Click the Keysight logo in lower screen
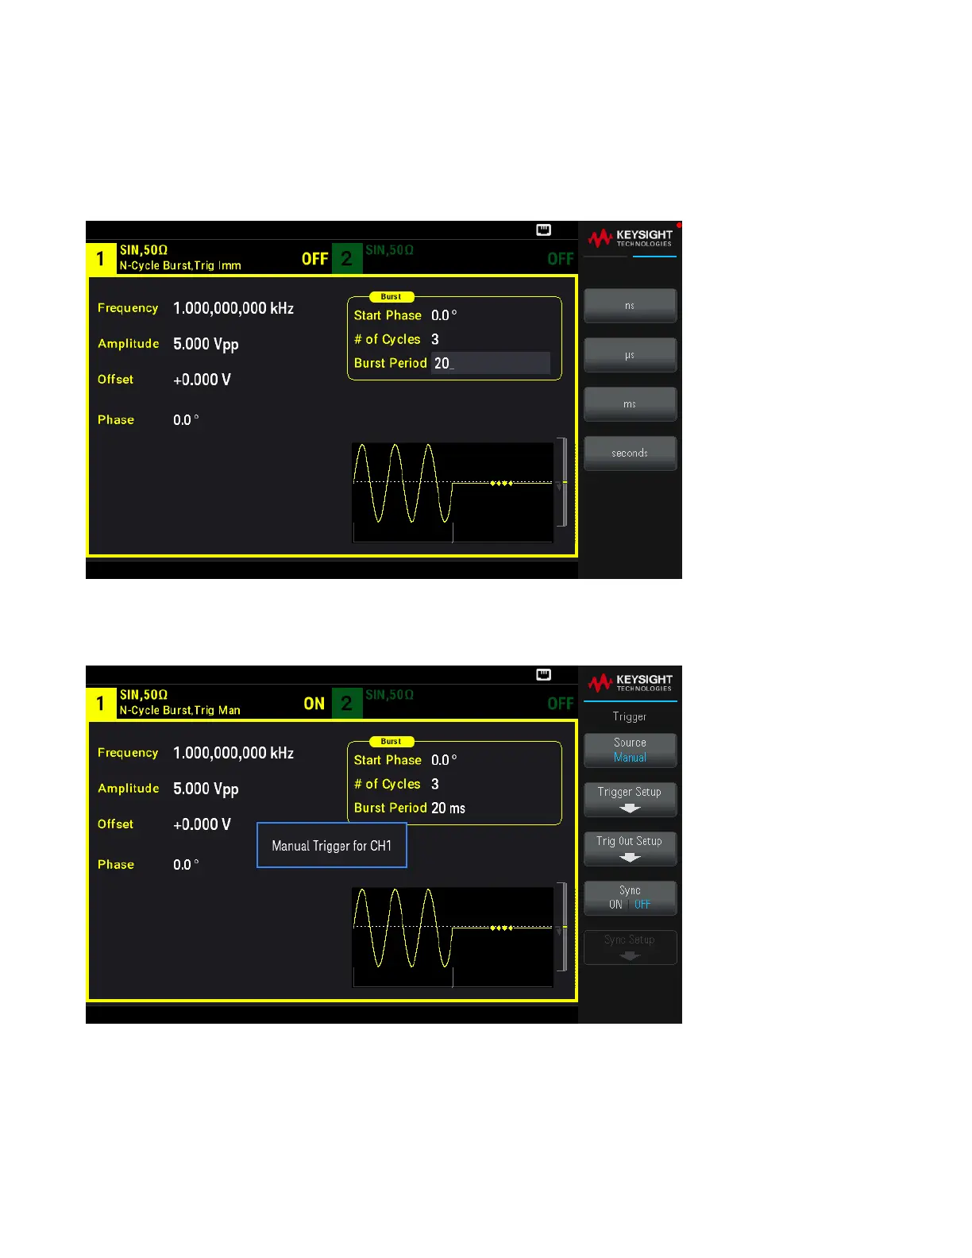 click(x=631, y=682)
